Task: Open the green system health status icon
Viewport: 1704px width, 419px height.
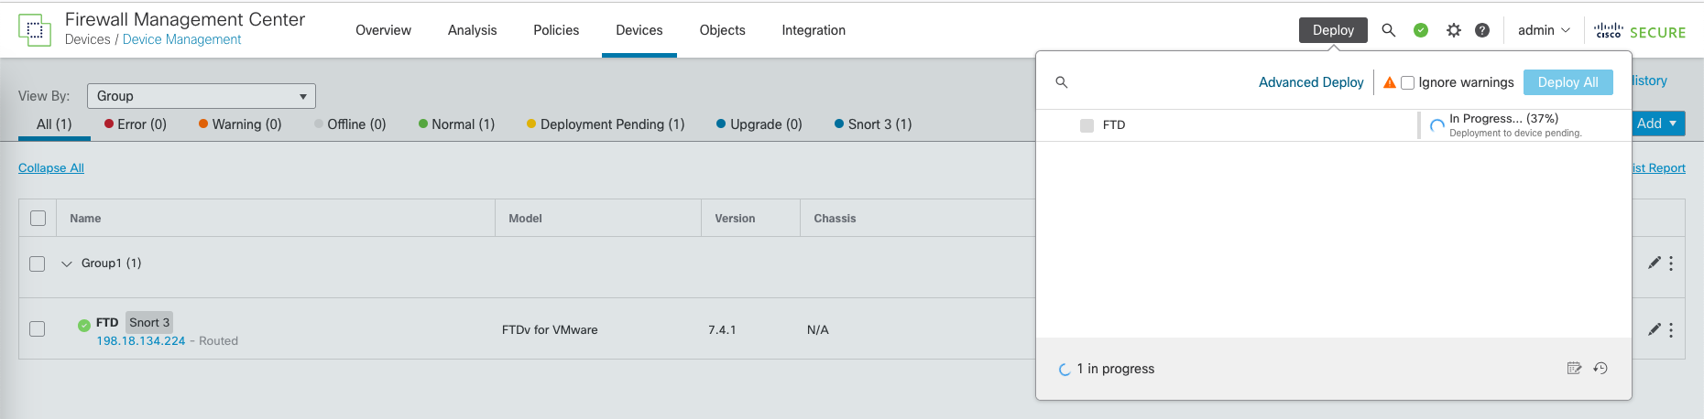Action: (1421, 30)
